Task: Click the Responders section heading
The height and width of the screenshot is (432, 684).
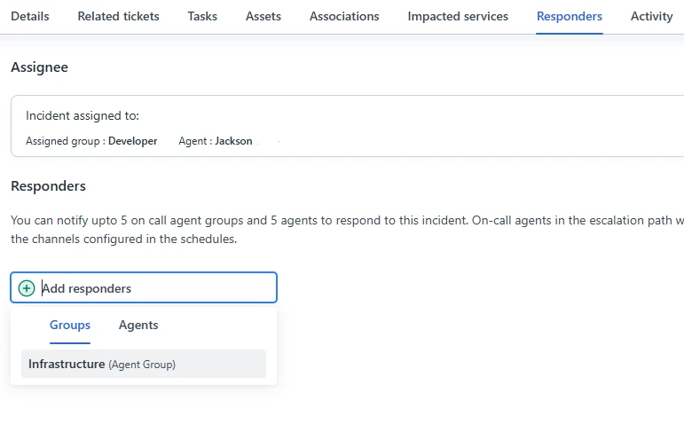Action: click(x=48, y=186)
